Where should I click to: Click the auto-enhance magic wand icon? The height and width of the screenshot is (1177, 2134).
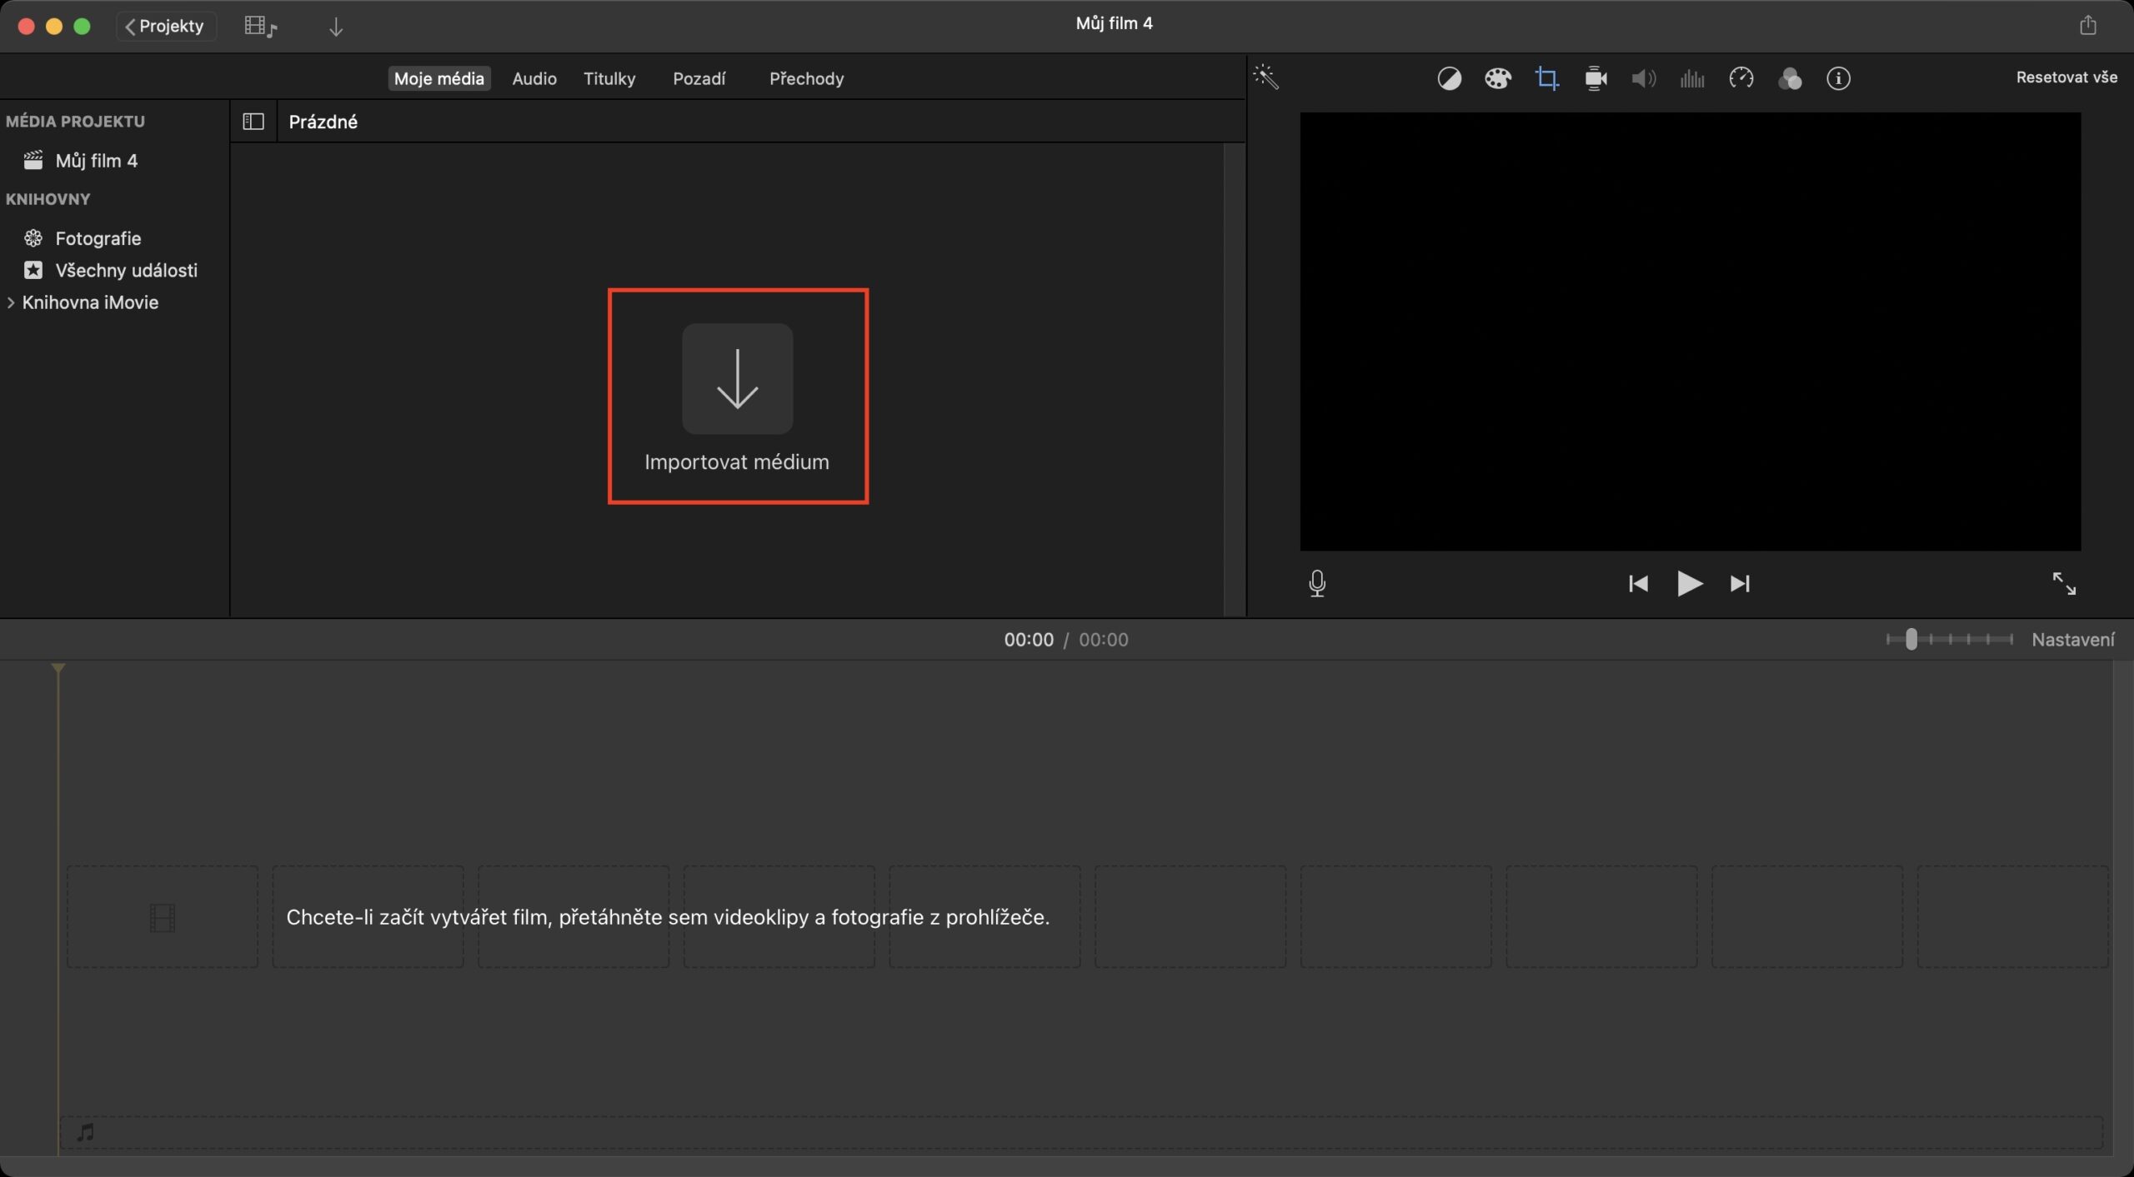pos(1266,77)
